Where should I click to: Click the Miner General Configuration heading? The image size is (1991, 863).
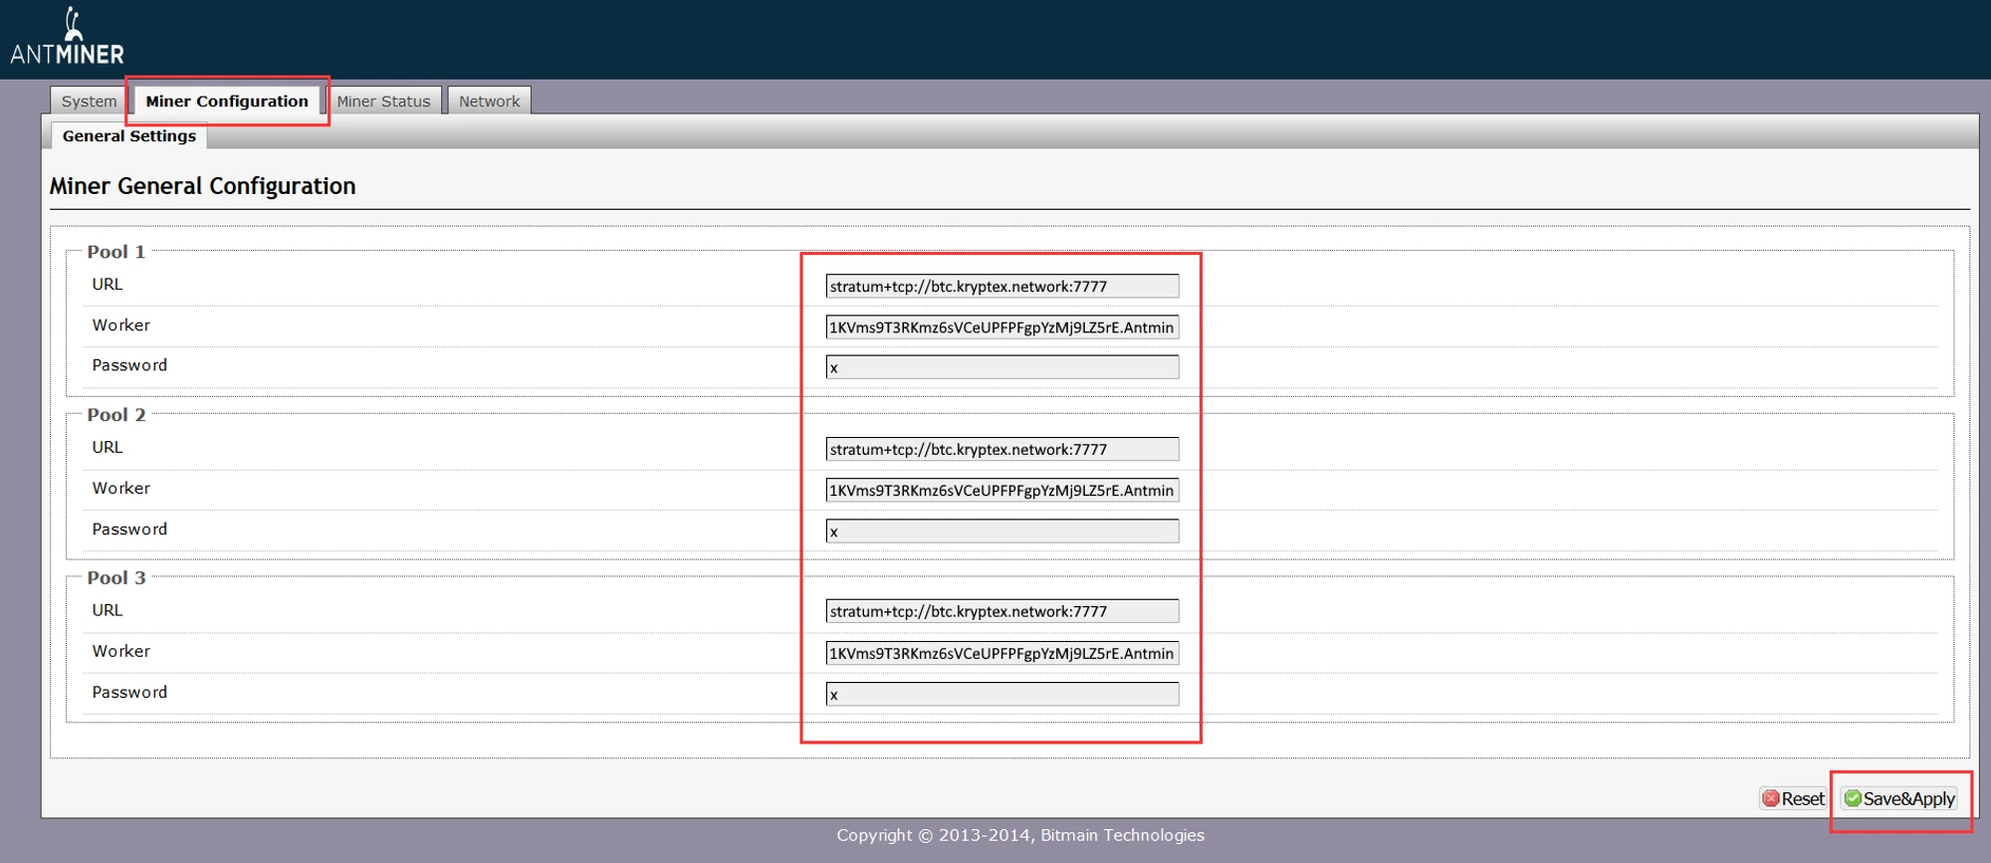pyautogui.click(x=202, y=186)
